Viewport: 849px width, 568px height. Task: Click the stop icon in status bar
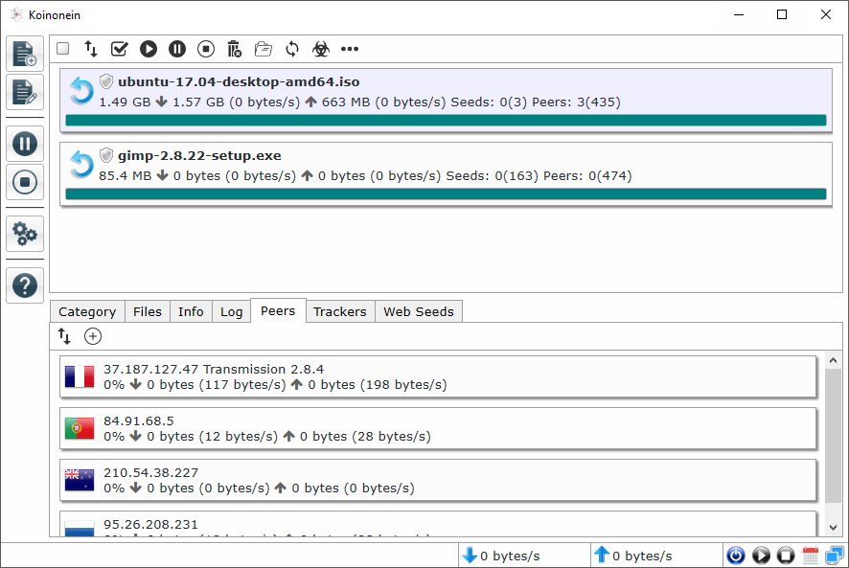click(786, 556)
